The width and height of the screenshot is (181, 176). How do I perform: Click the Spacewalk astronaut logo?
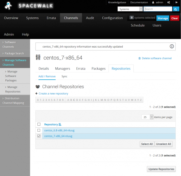click(9, 6)
